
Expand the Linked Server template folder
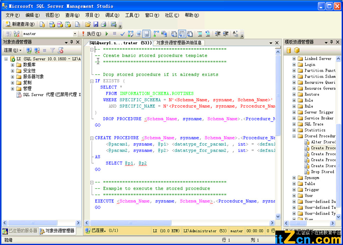(x=294, y=59)
